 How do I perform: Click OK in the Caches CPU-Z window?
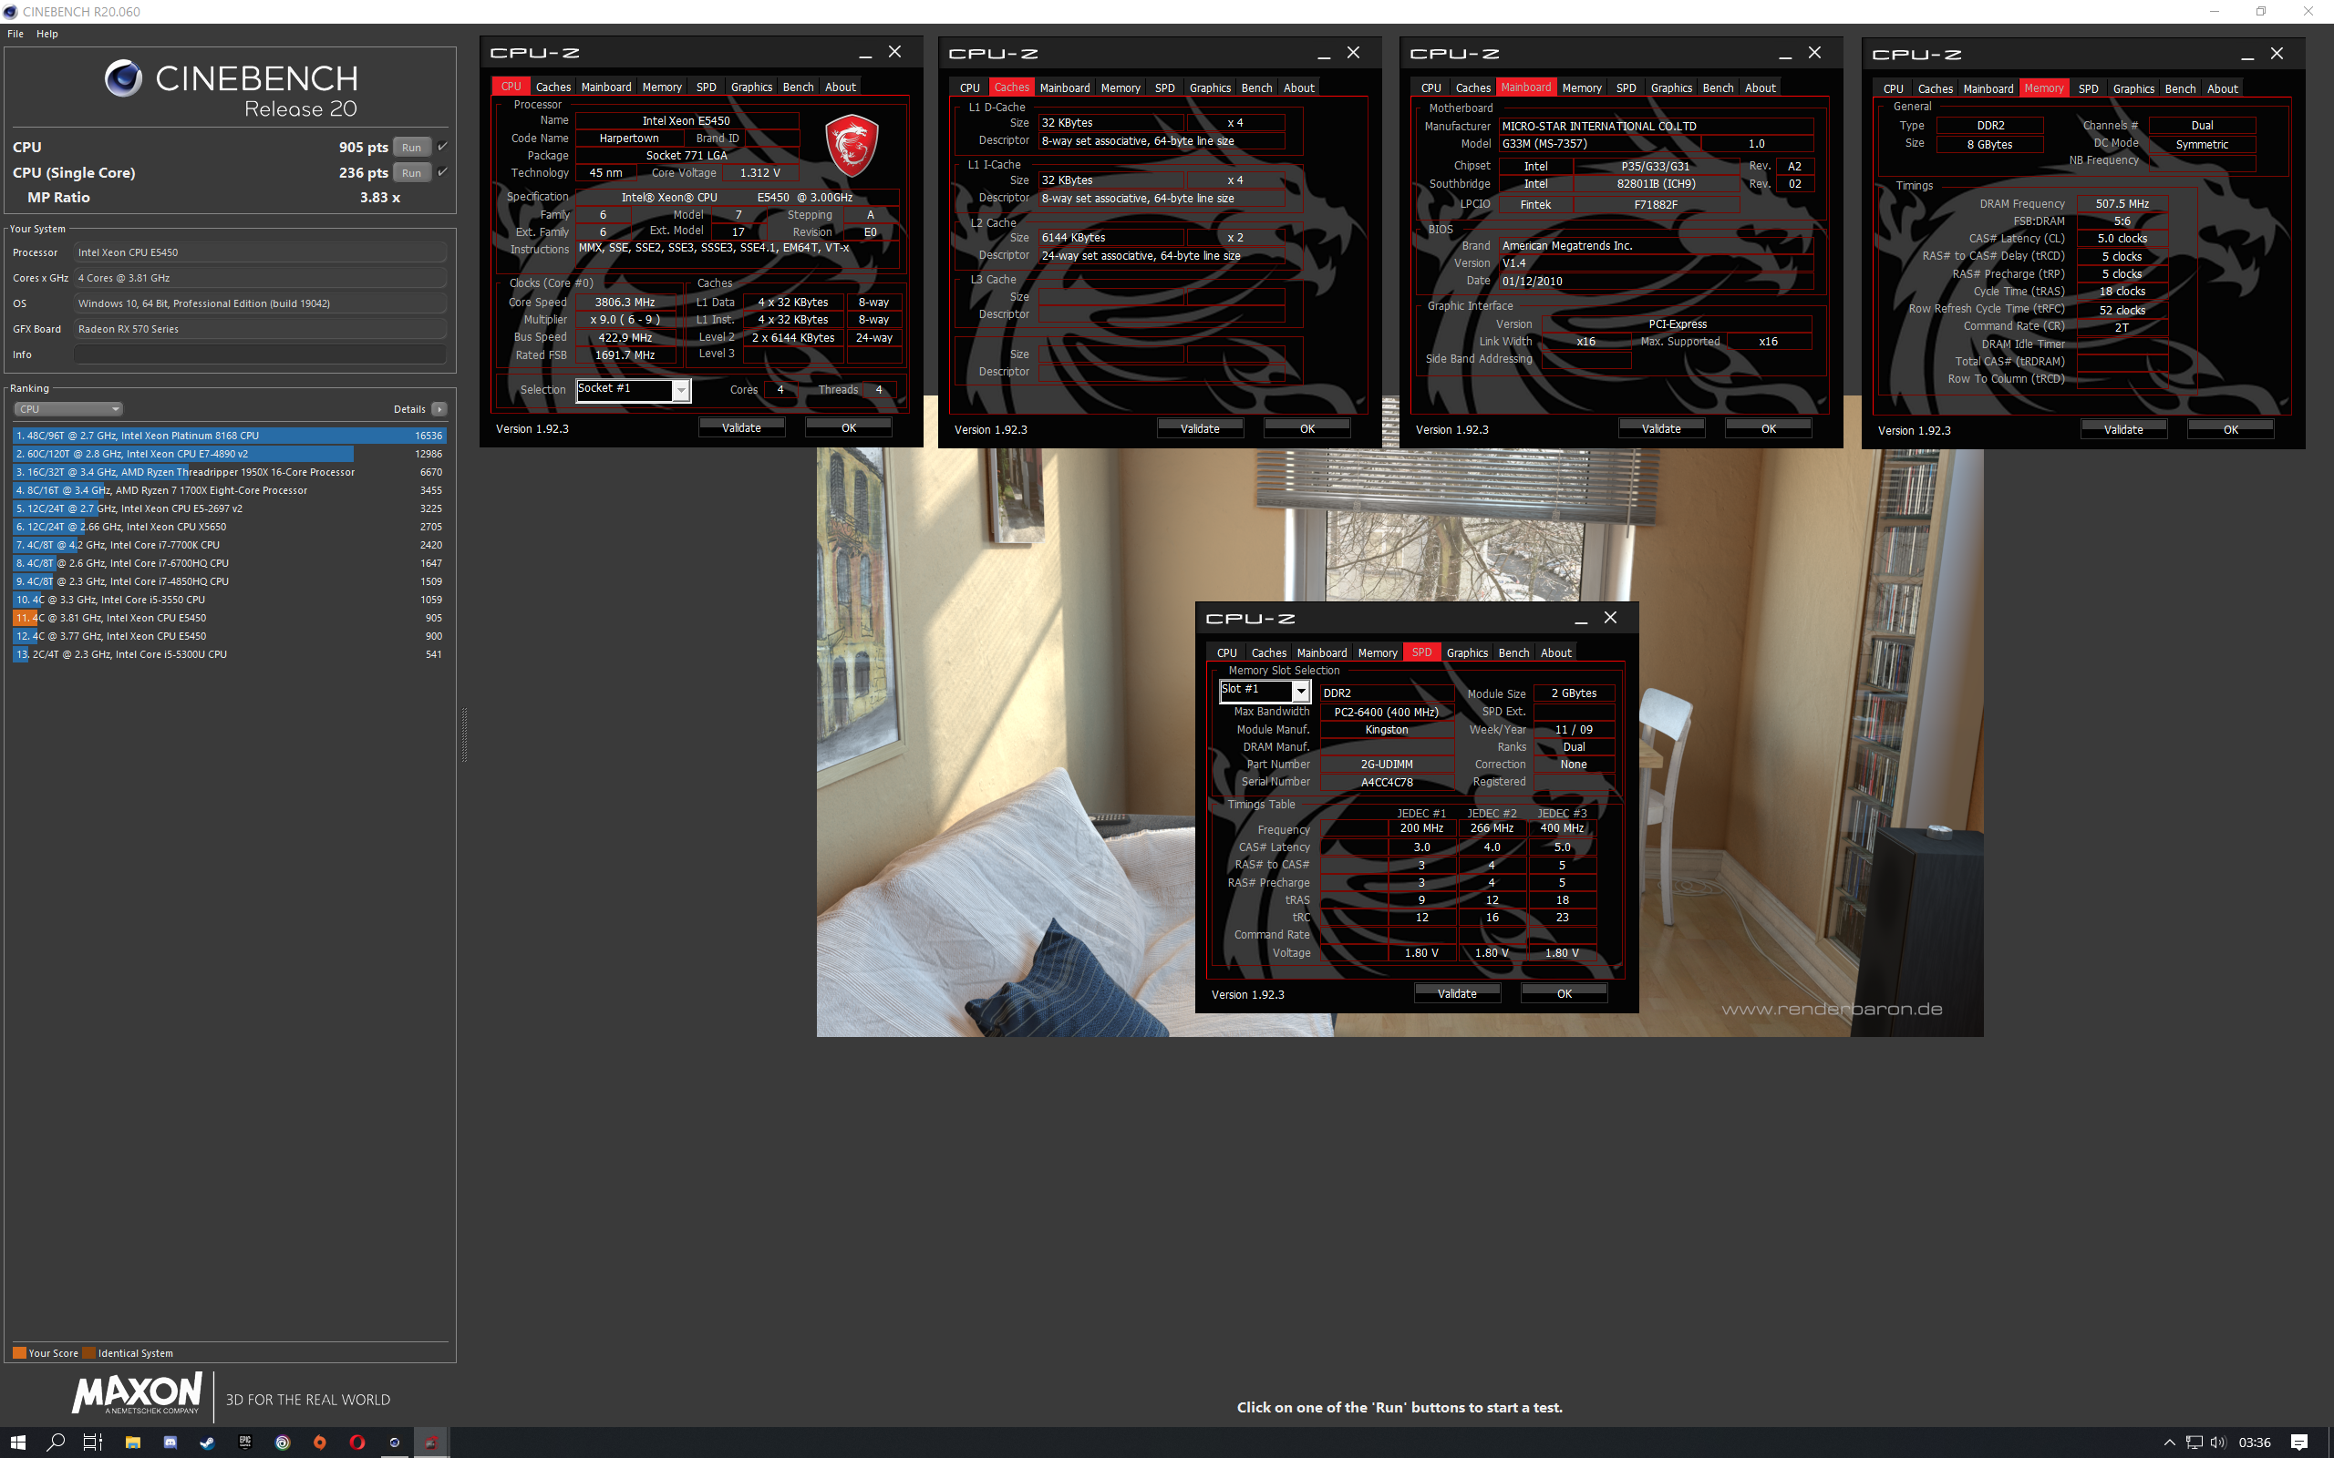pos(1306,429)
